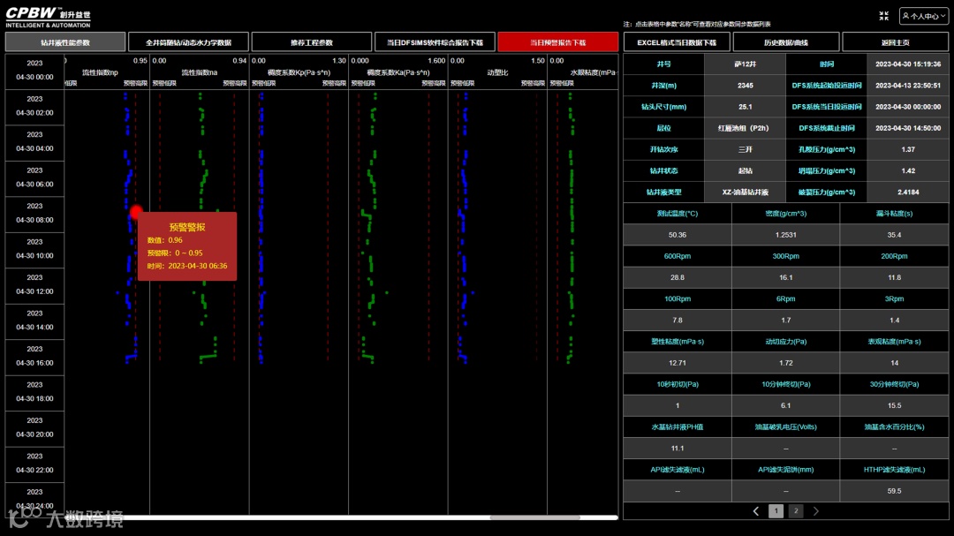Click 破裂压力(g/cm^3) label

(x=827, y=193)
